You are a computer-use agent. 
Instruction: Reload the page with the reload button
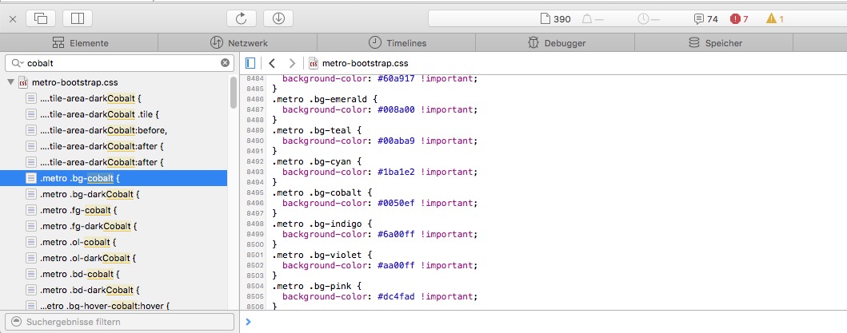tap(241, 18)
